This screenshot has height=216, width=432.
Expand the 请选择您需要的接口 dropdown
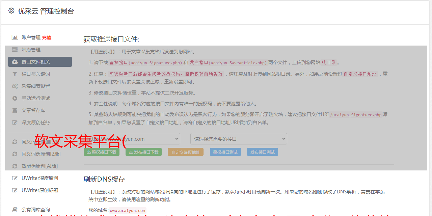point(239,139)
